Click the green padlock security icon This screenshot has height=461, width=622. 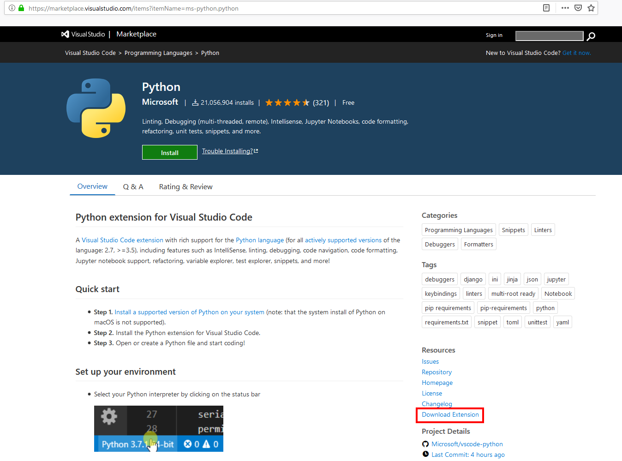click(21, 8)
